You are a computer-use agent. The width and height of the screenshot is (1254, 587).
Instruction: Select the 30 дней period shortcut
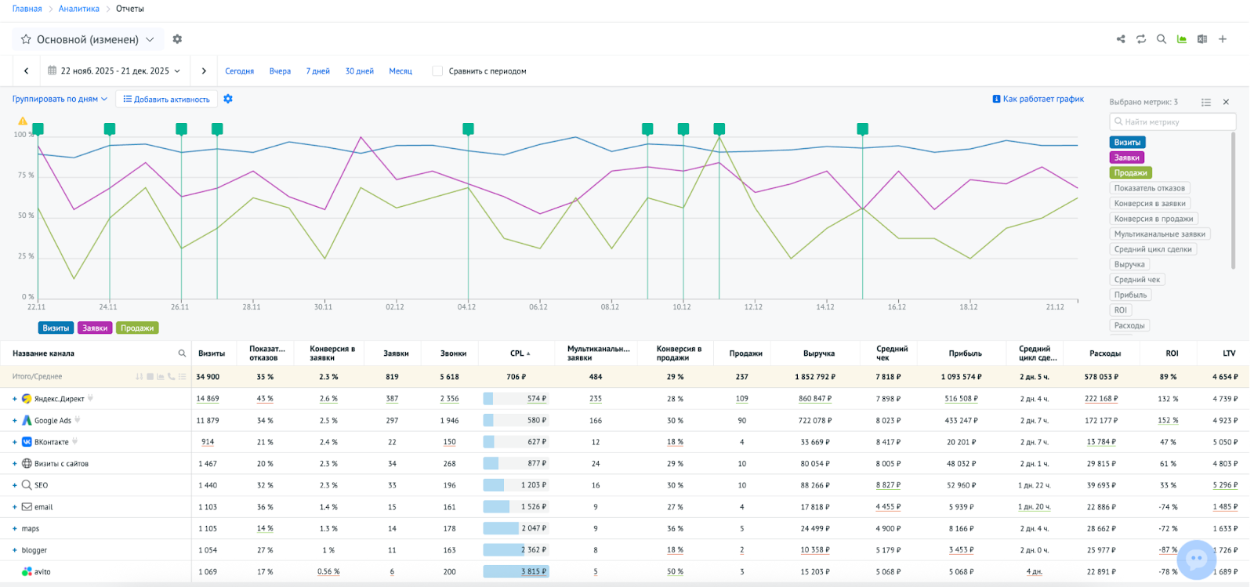pyautogui.click(x=359, y=71)
